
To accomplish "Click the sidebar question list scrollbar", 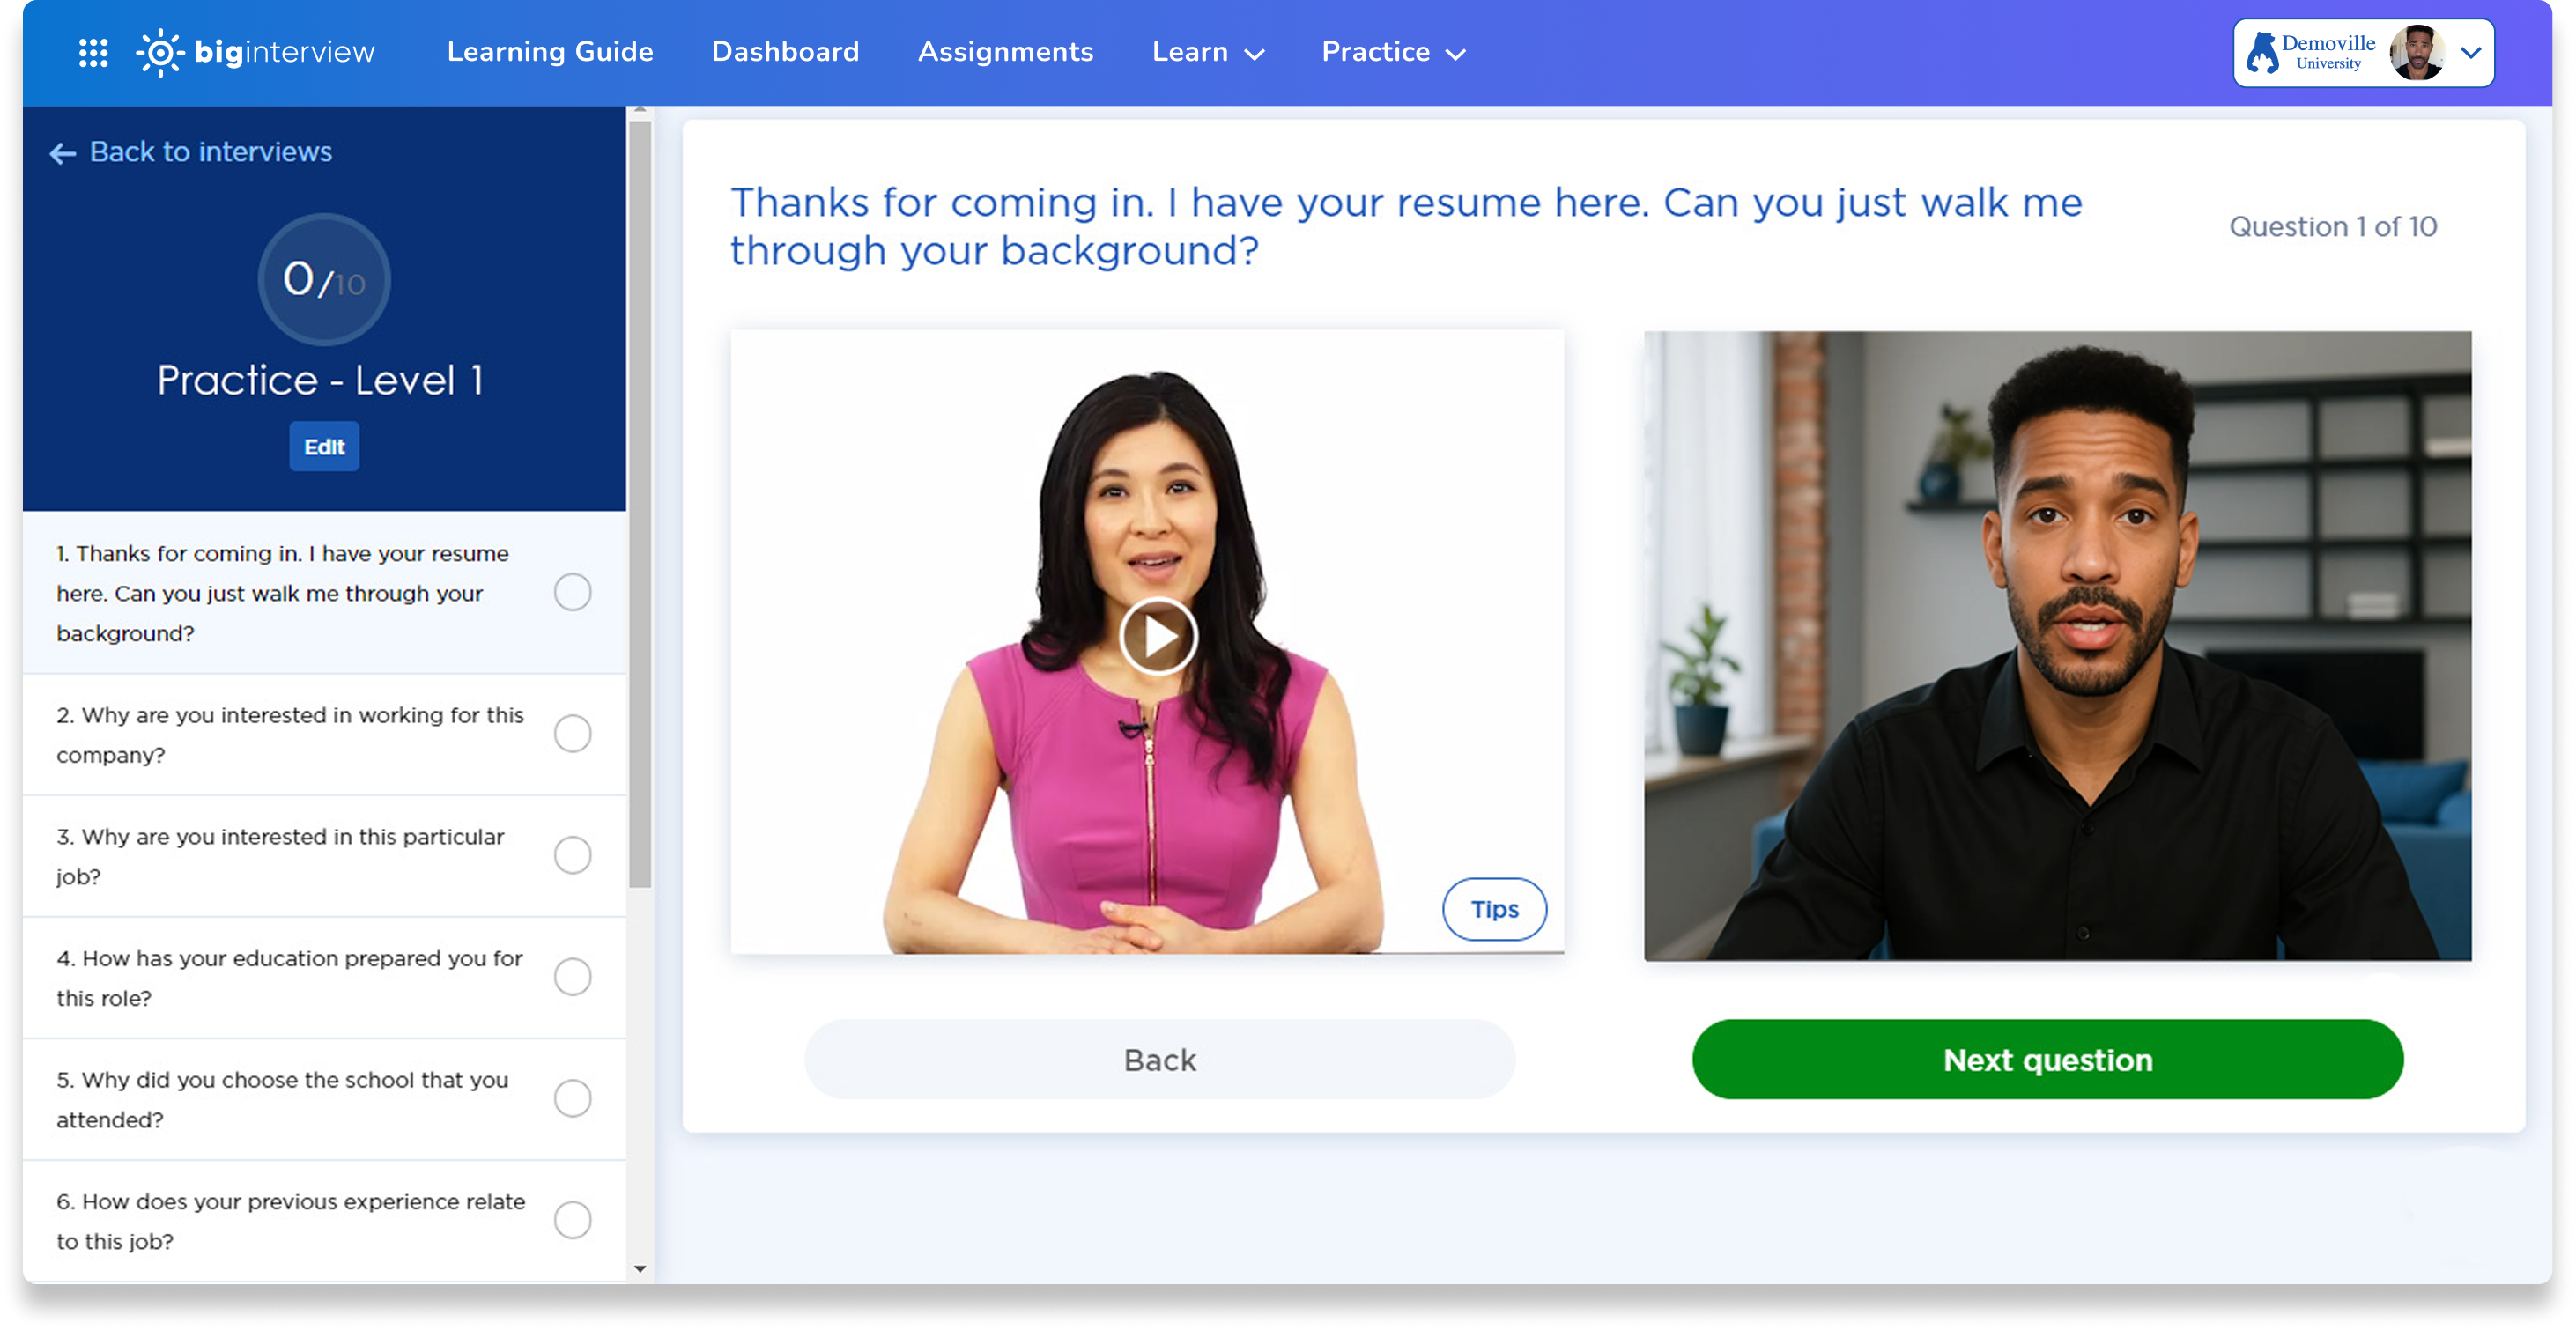I will point(640,500).
